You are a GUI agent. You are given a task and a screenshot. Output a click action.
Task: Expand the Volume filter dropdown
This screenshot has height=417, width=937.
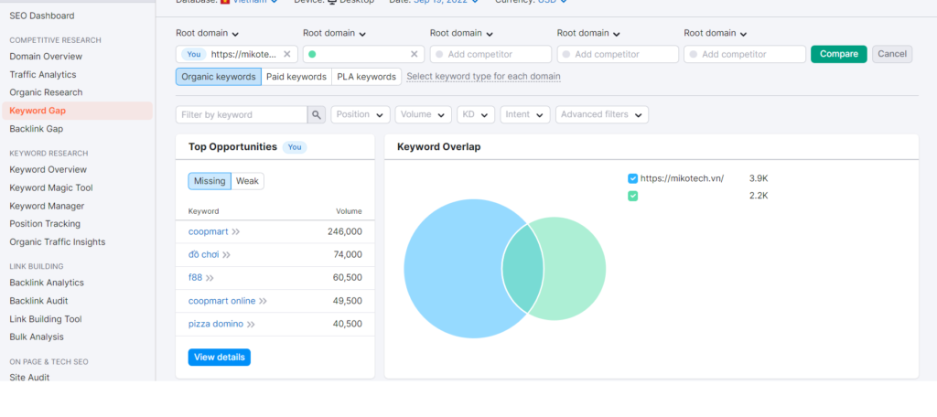pos(423,114)
